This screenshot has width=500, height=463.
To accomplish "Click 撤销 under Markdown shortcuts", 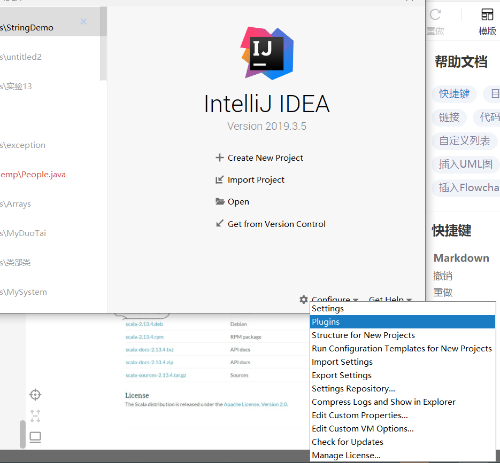I will 443,276.
